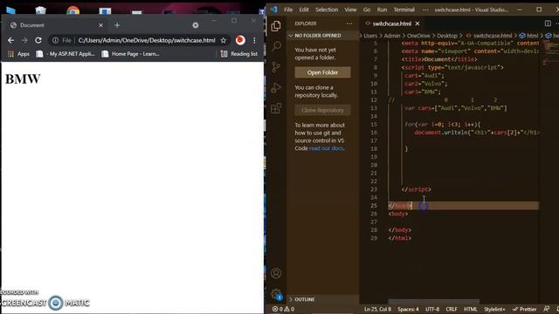The image size is (559, 314).
Task: Follow the 'read our docs' link
Action: coord(327,148)
